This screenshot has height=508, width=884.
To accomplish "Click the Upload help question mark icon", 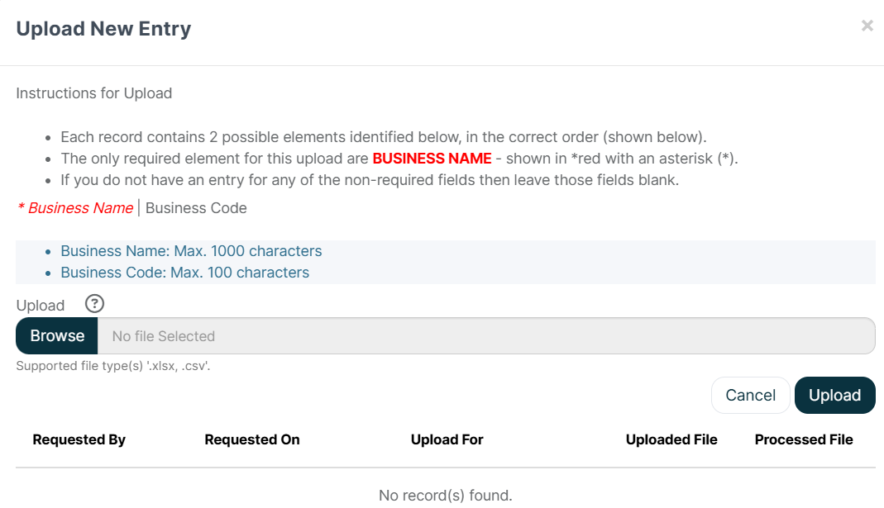I will [x=95, y=304].
